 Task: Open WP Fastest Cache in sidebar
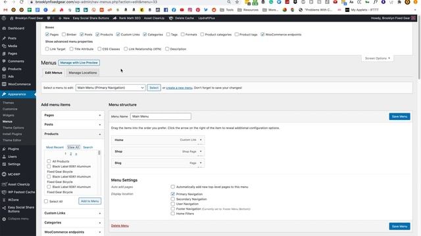pyautogui.click(x=21, y=192)
